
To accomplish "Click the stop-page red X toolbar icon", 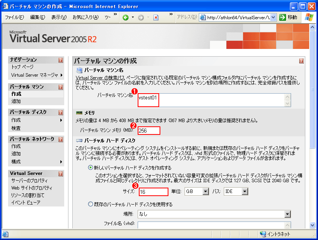I will [x=156, y=18].
